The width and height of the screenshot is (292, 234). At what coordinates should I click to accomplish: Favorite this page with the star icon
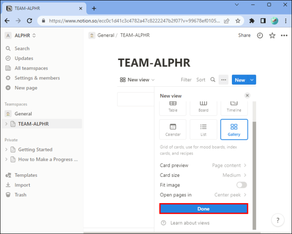point(272,36)
